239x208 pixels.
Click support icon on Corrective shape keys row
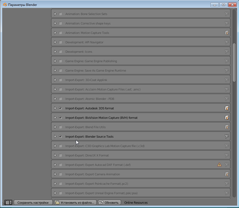click(x=227, y=23)
